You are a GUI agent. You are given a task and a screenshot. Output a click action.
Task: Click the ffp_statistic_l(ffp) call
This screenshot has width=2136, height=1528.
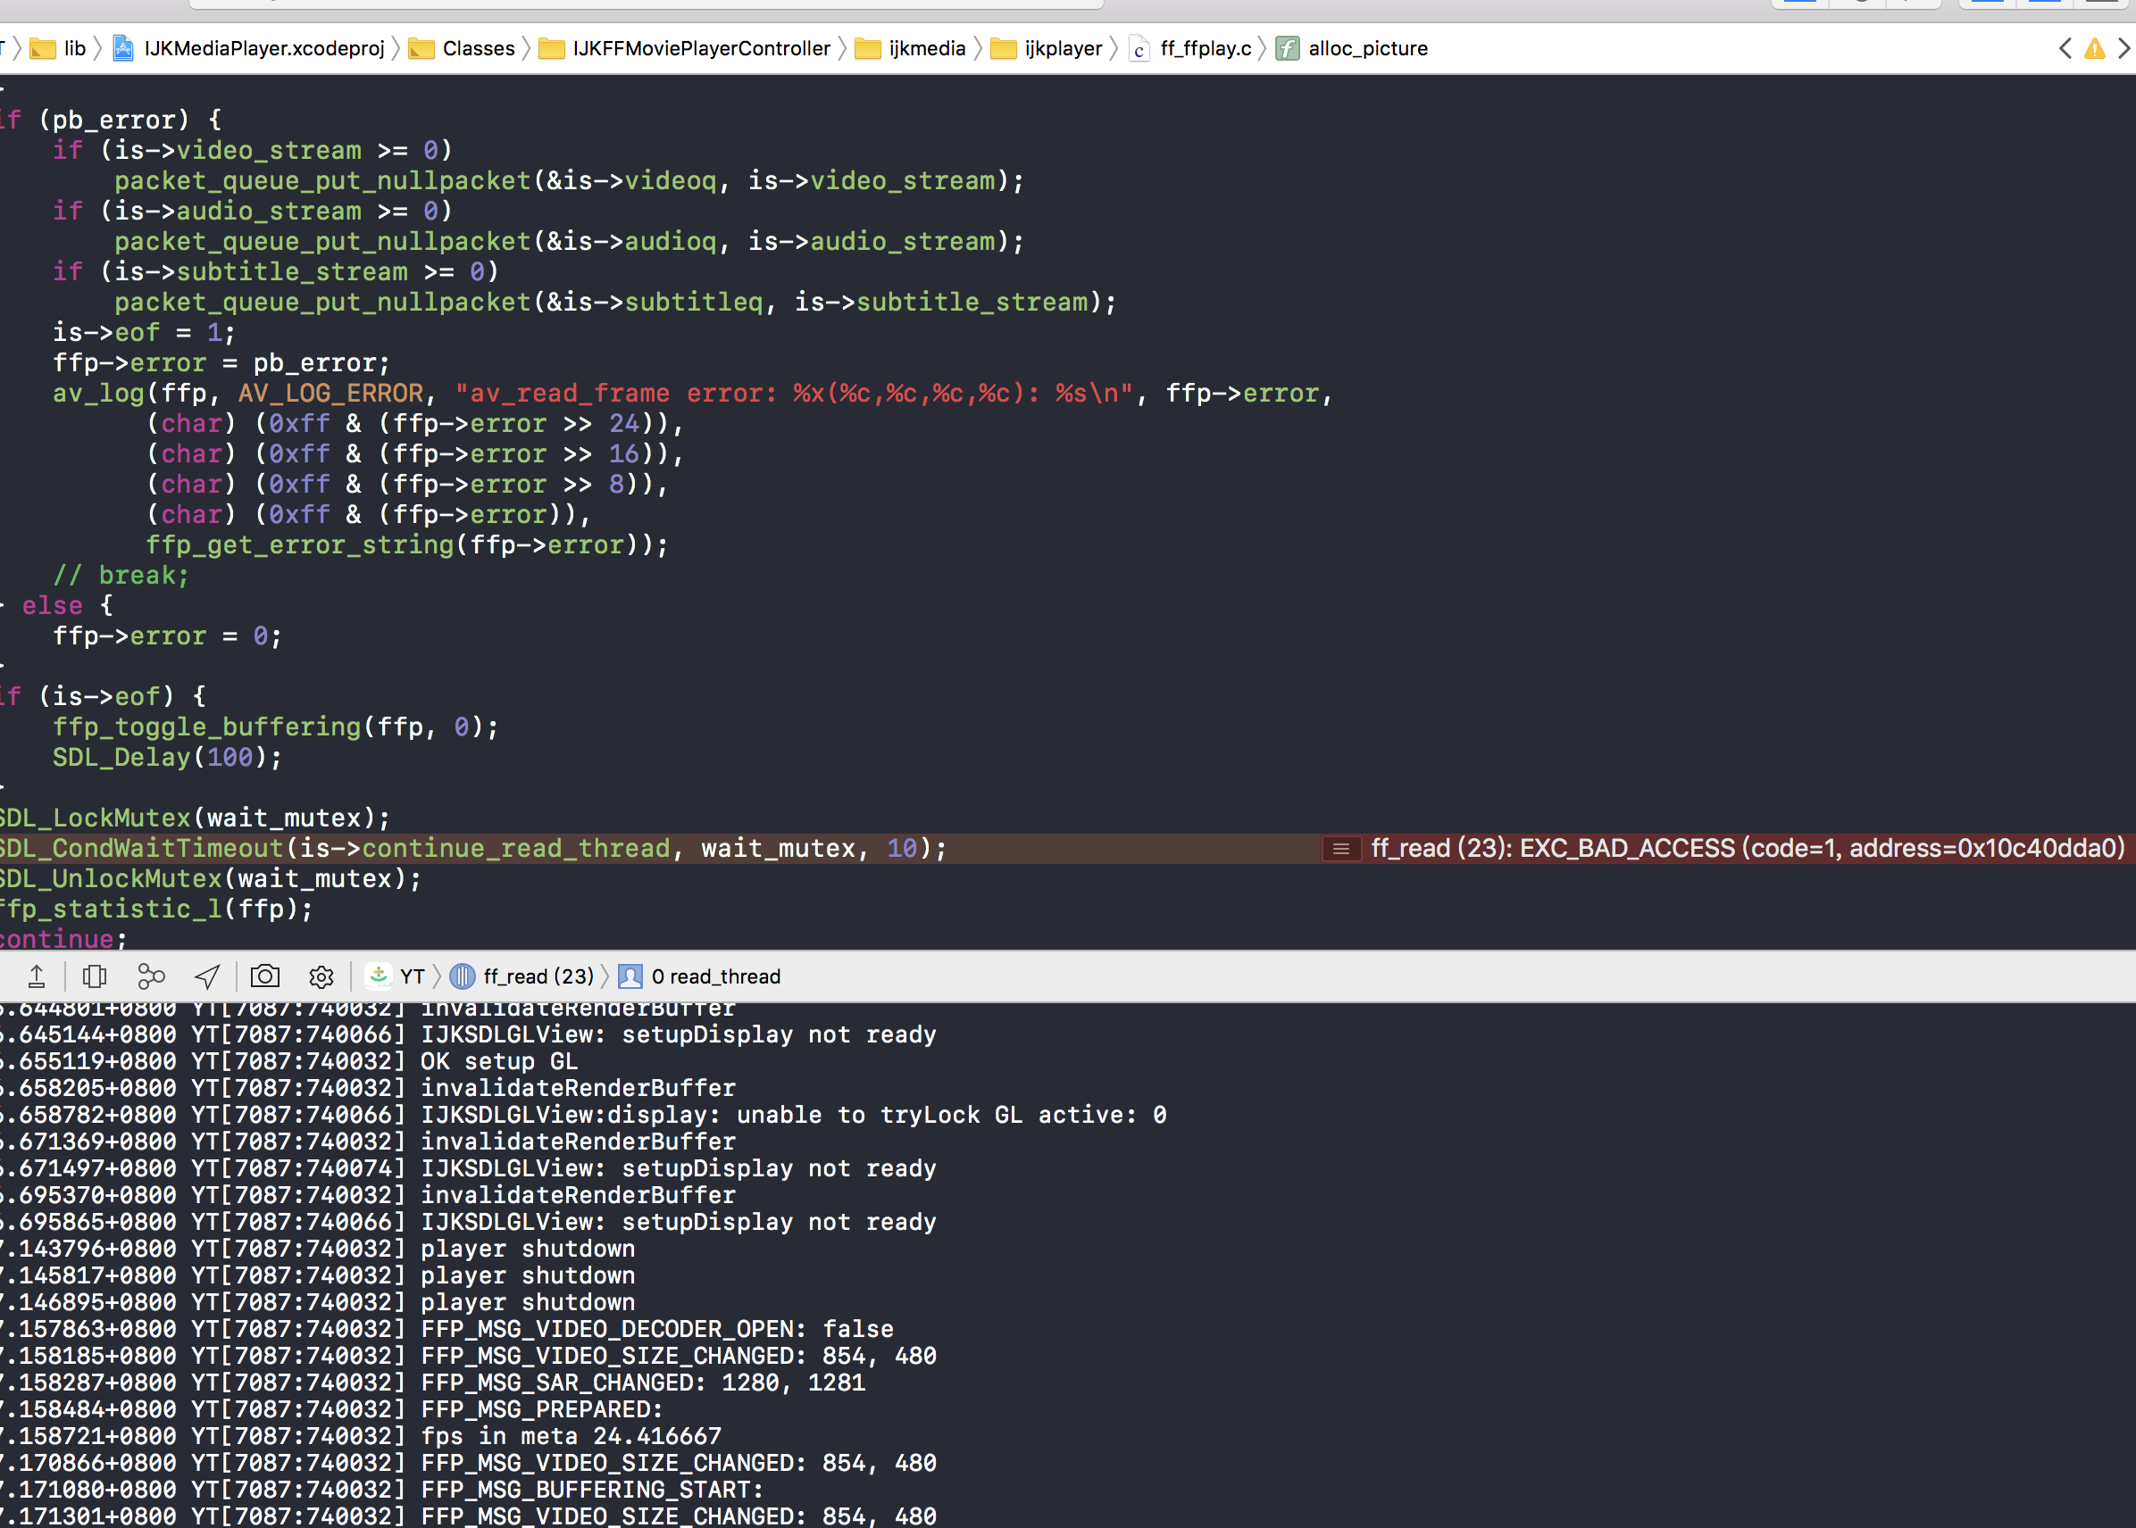pos(156,909)
